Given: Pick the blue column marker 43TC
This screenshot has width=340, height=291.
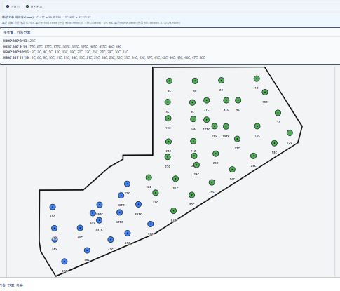Looking at the screenshot, I should pyautogui.click(x=99, y=220).
